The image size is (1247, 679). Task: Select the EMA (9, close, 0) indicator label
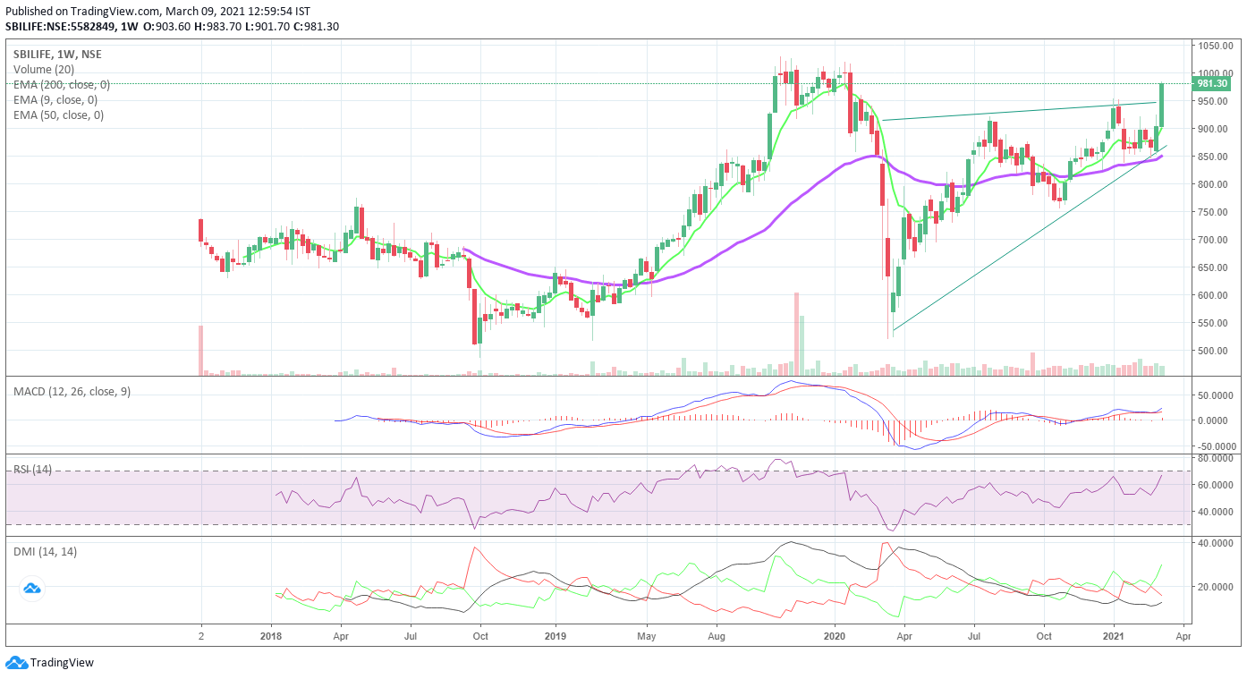(x=55, y=100)
